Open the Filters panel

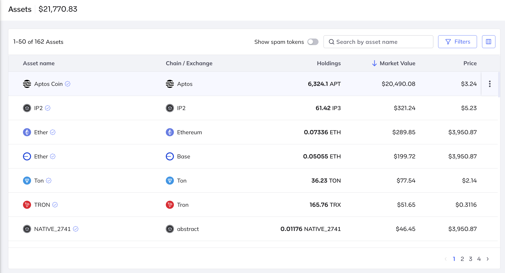point(457,42)
